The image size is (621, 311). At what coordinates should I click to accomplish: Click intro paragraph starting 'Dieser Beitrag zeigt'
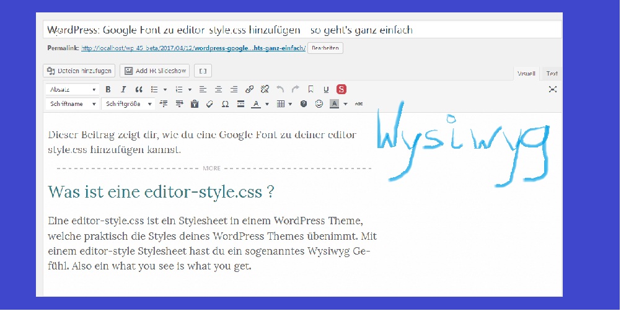202,142
